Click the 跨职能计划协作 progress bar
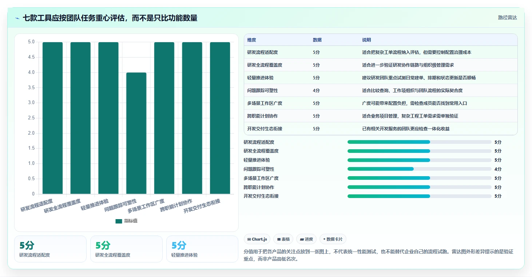The width and height of the screenshot is (532, 277). pos(420,187)
